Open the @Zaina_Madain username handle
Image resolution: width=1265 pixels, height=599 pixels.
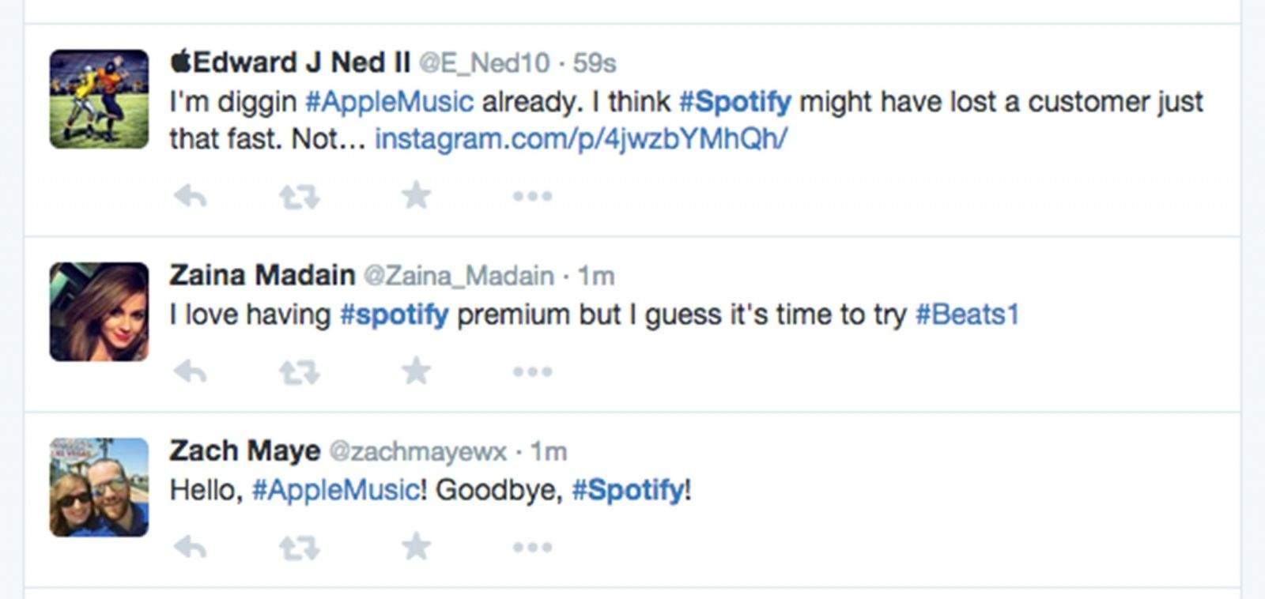pyautogui.click(x=459, y=276)
